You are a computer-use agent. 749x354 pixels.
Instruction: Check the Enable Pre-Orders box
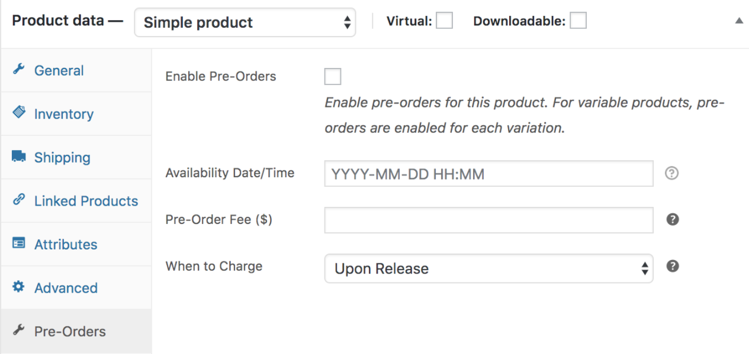click(333, 77)
